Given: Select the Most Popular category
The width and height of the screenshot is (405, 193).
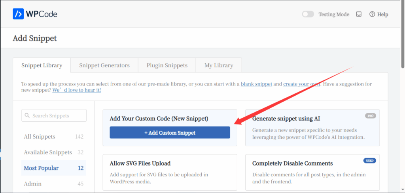Looking at the screenshot, I should point(41,168).
